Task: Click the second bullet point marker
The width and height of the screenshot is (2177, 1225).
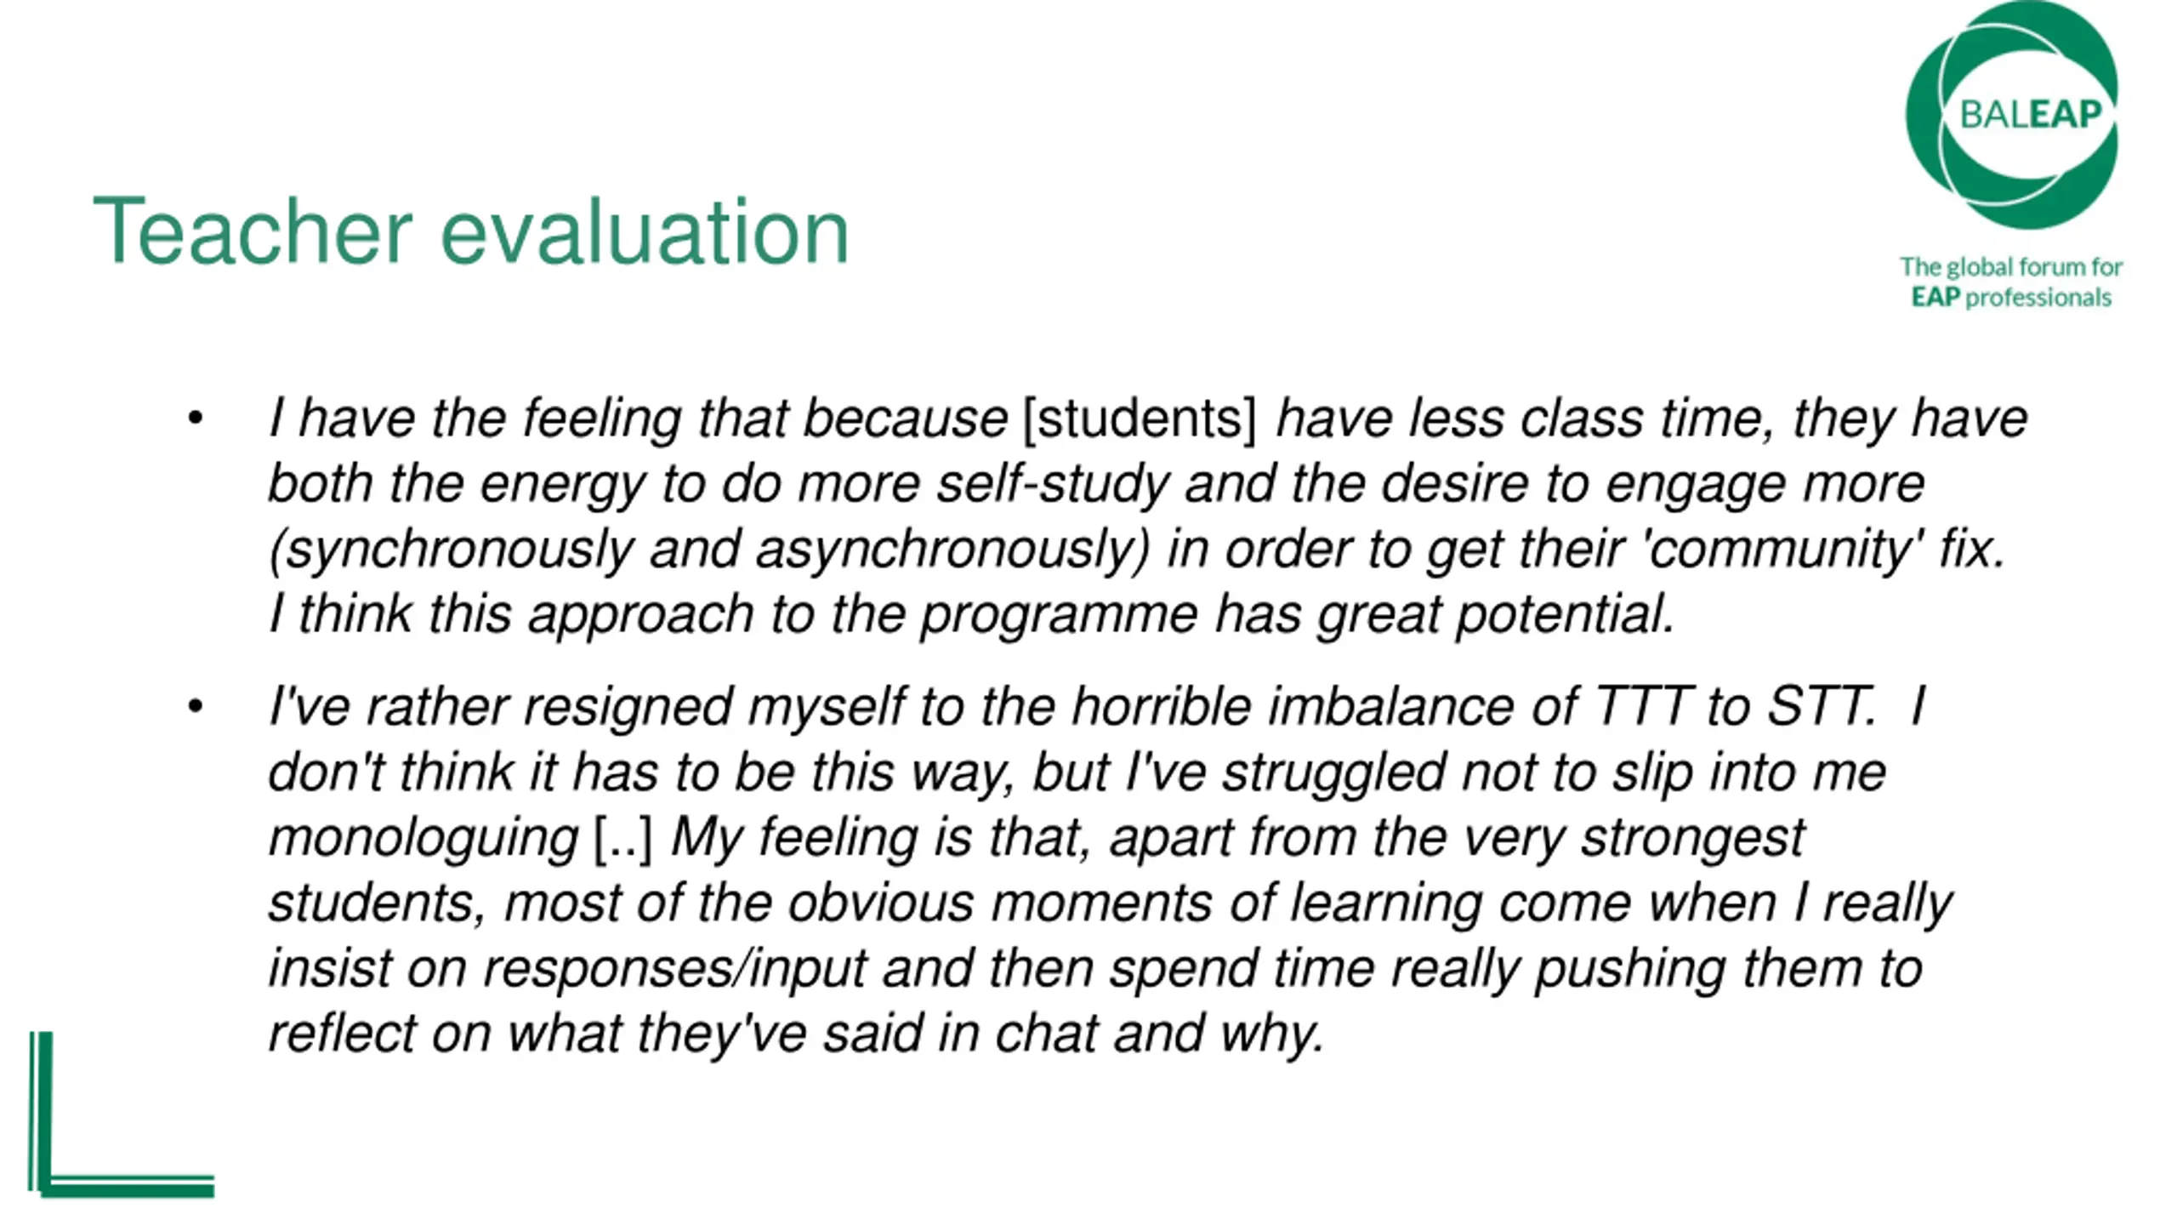Action: tap(196, 706)
